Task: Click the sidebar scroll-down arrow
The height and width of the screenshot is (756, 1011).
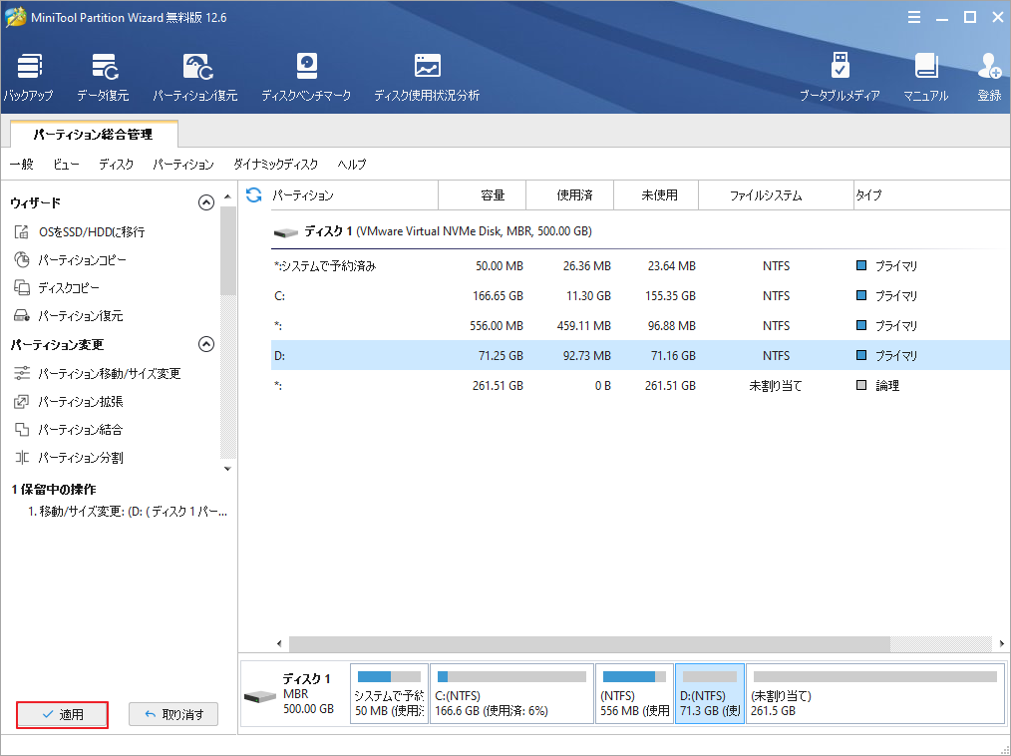Action: (227, 469)
